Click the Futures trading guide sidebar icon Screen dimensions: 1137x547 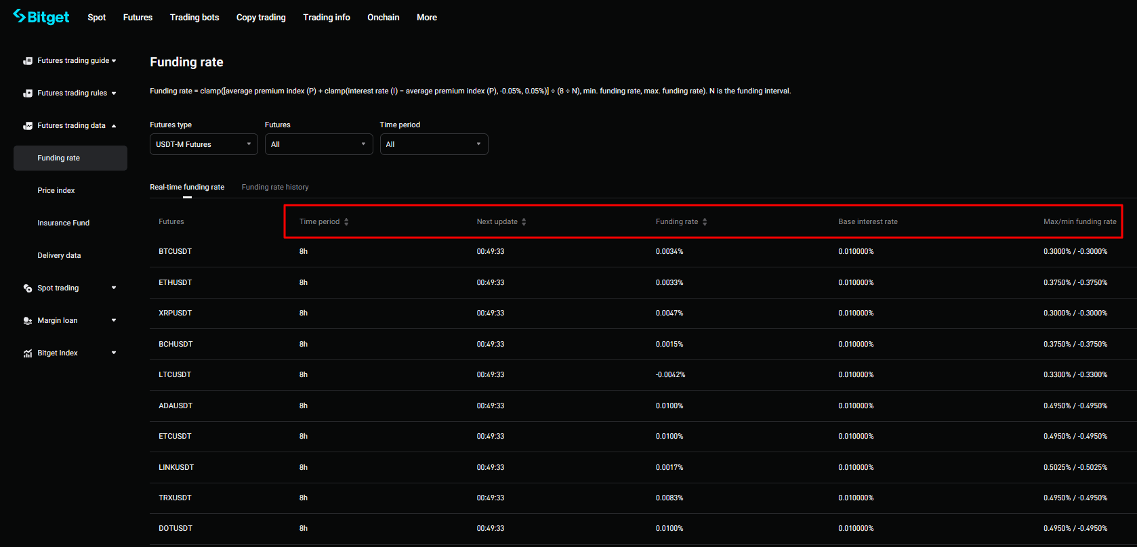28,61
